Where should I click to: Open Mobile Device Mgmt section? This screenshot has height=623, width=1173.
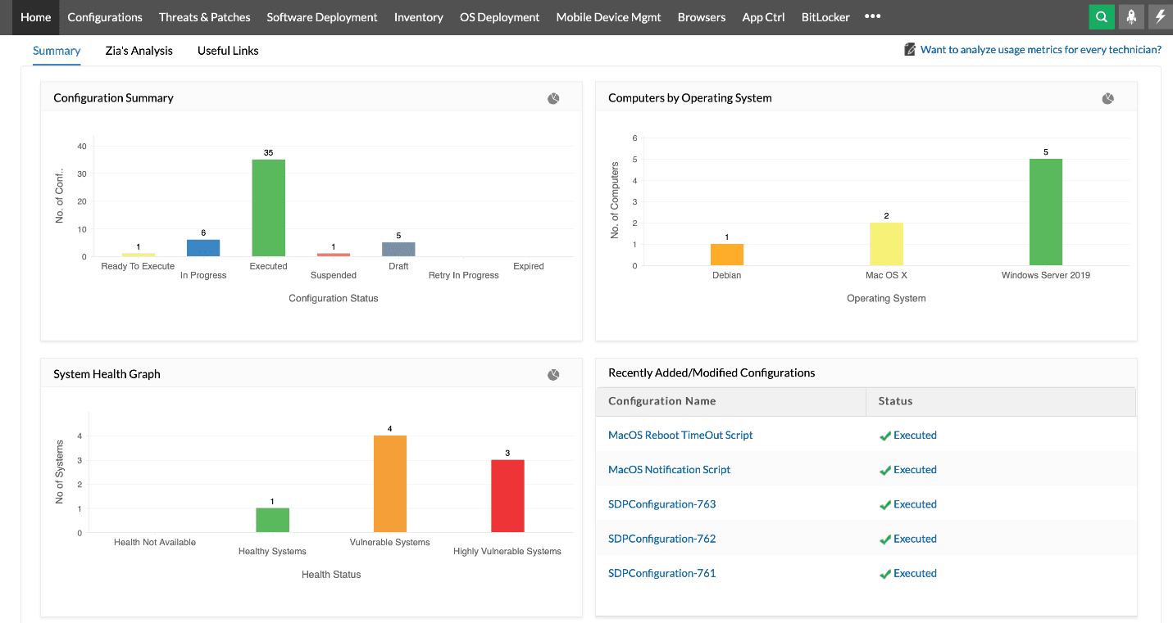608,16
